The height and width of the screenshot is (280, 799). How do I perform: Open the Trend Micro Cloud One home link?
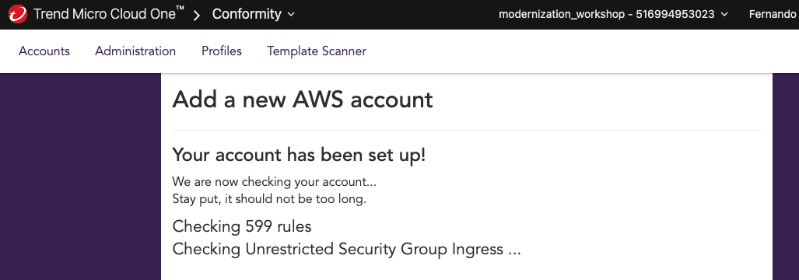[x=109, y=14]
